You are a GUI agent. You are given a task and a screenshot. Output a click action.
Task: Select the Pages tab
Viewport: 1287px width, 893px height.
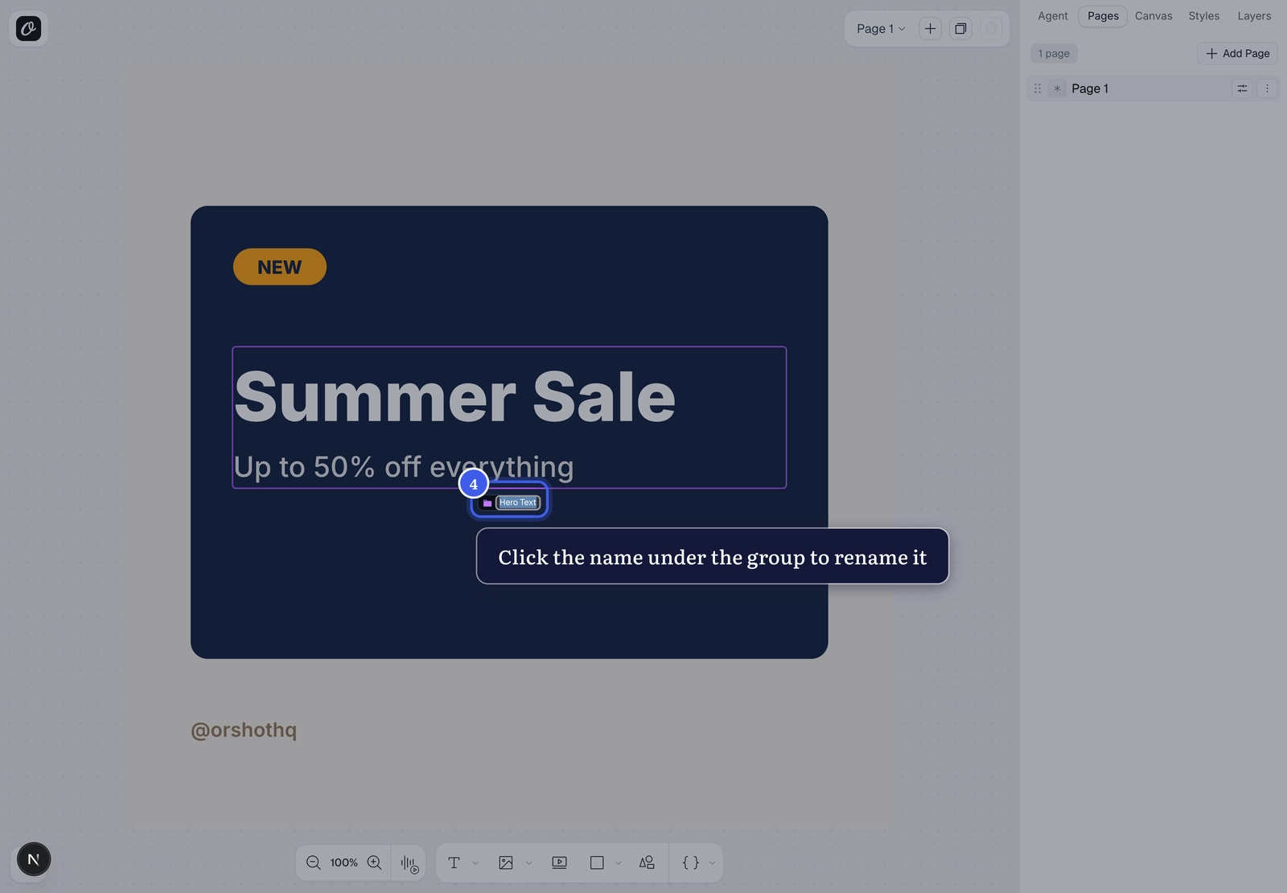tap(1103, 16)
